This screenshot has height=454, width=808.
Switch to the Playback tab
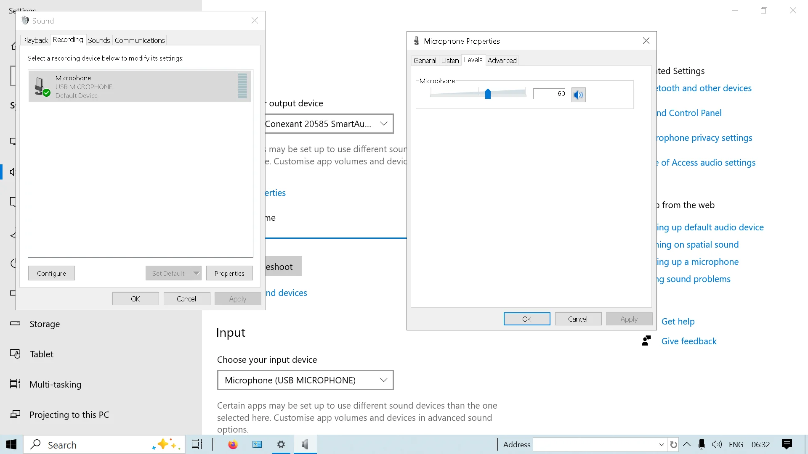click(x=35, y=40)
